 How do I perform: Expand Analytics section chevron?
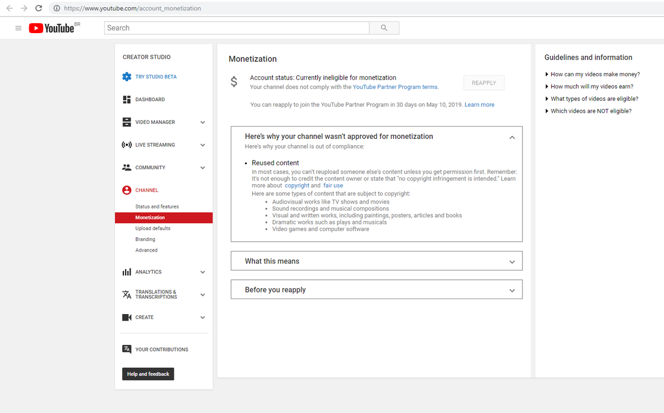[203, 272]
